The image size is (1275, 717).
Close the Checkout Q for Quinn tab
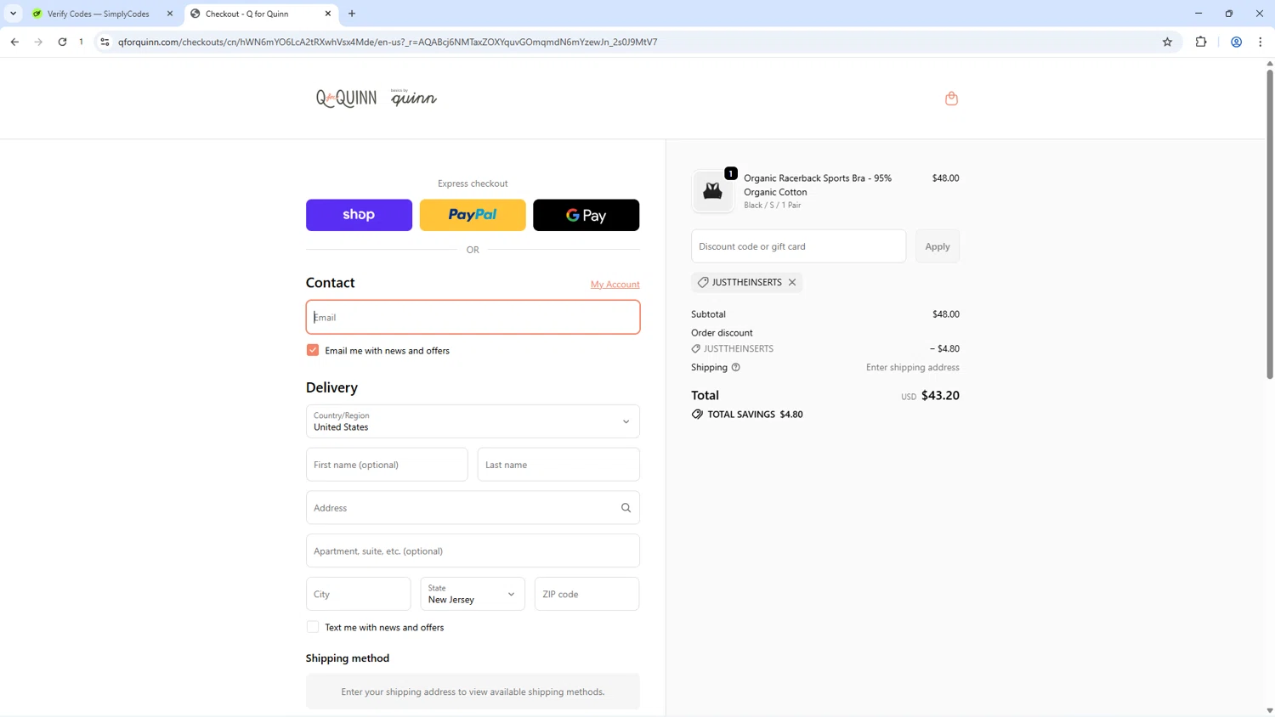[328, 14]
